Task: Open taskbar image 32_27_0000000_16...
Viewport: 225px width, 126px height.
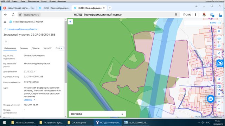Action: click(x=136, y=122)
